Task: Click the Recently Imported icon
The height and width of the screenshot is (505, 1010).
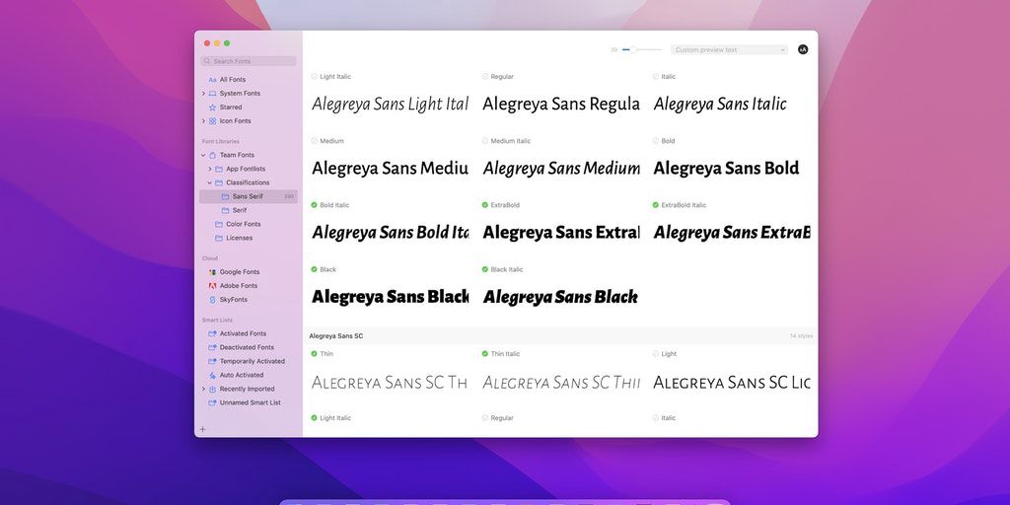Action: pyautogui.click(x=213, y=389)
